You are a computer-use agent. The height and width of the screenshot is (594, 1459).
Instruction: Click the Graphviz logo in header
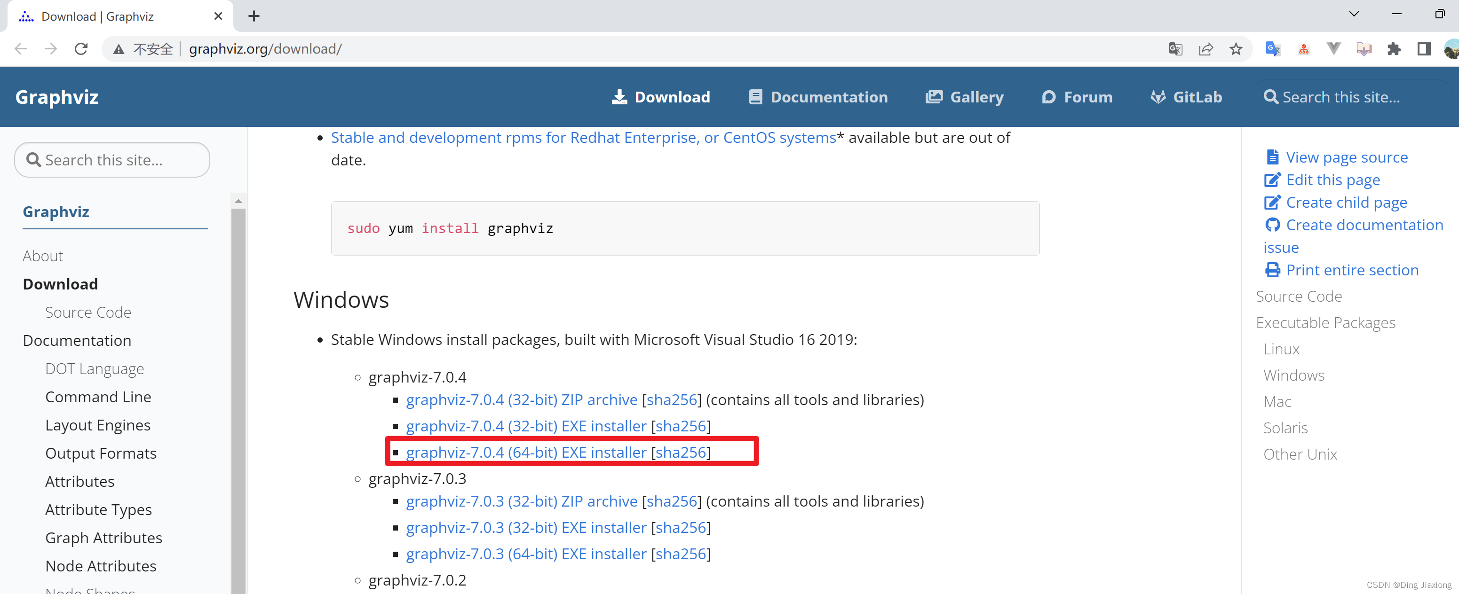point(56,97)
